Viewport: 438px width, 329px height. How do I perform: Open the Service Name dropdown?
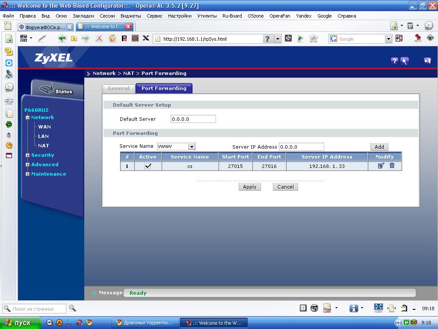[192, 147]
